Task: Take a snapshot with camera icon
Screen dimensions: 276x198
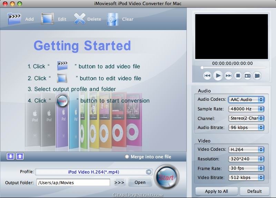Action: (x=247, y=76)
